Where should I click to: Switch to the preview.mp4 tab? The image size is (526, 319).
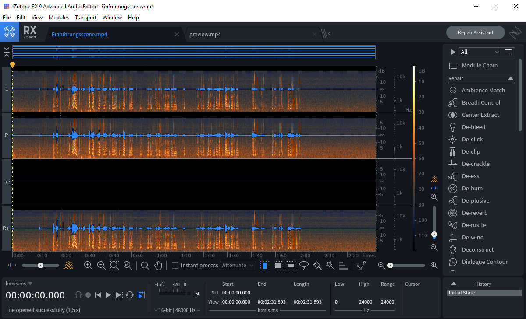pos(204,34)
